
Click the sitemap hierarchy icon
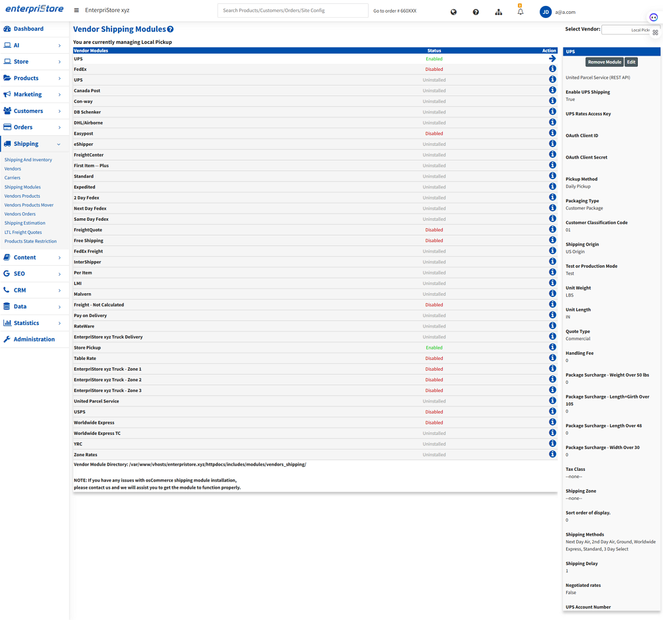tap(499, 12)
